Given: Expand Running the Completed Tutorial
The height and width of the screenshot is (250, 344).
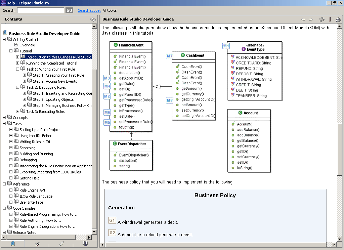Looking at the screenshot, I should pos(17,63).
